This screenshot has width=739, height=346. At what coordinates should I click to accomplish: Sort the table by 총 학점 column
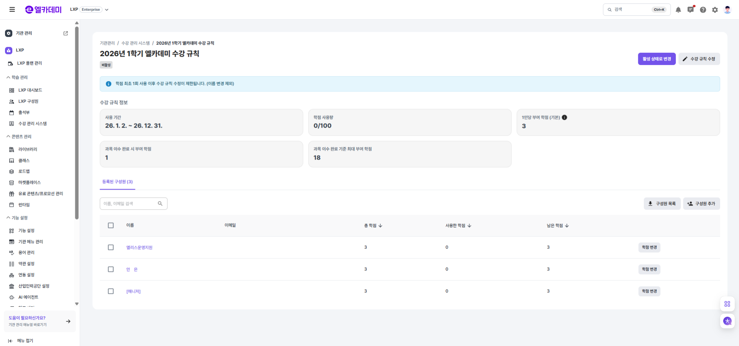pos(373,225)
